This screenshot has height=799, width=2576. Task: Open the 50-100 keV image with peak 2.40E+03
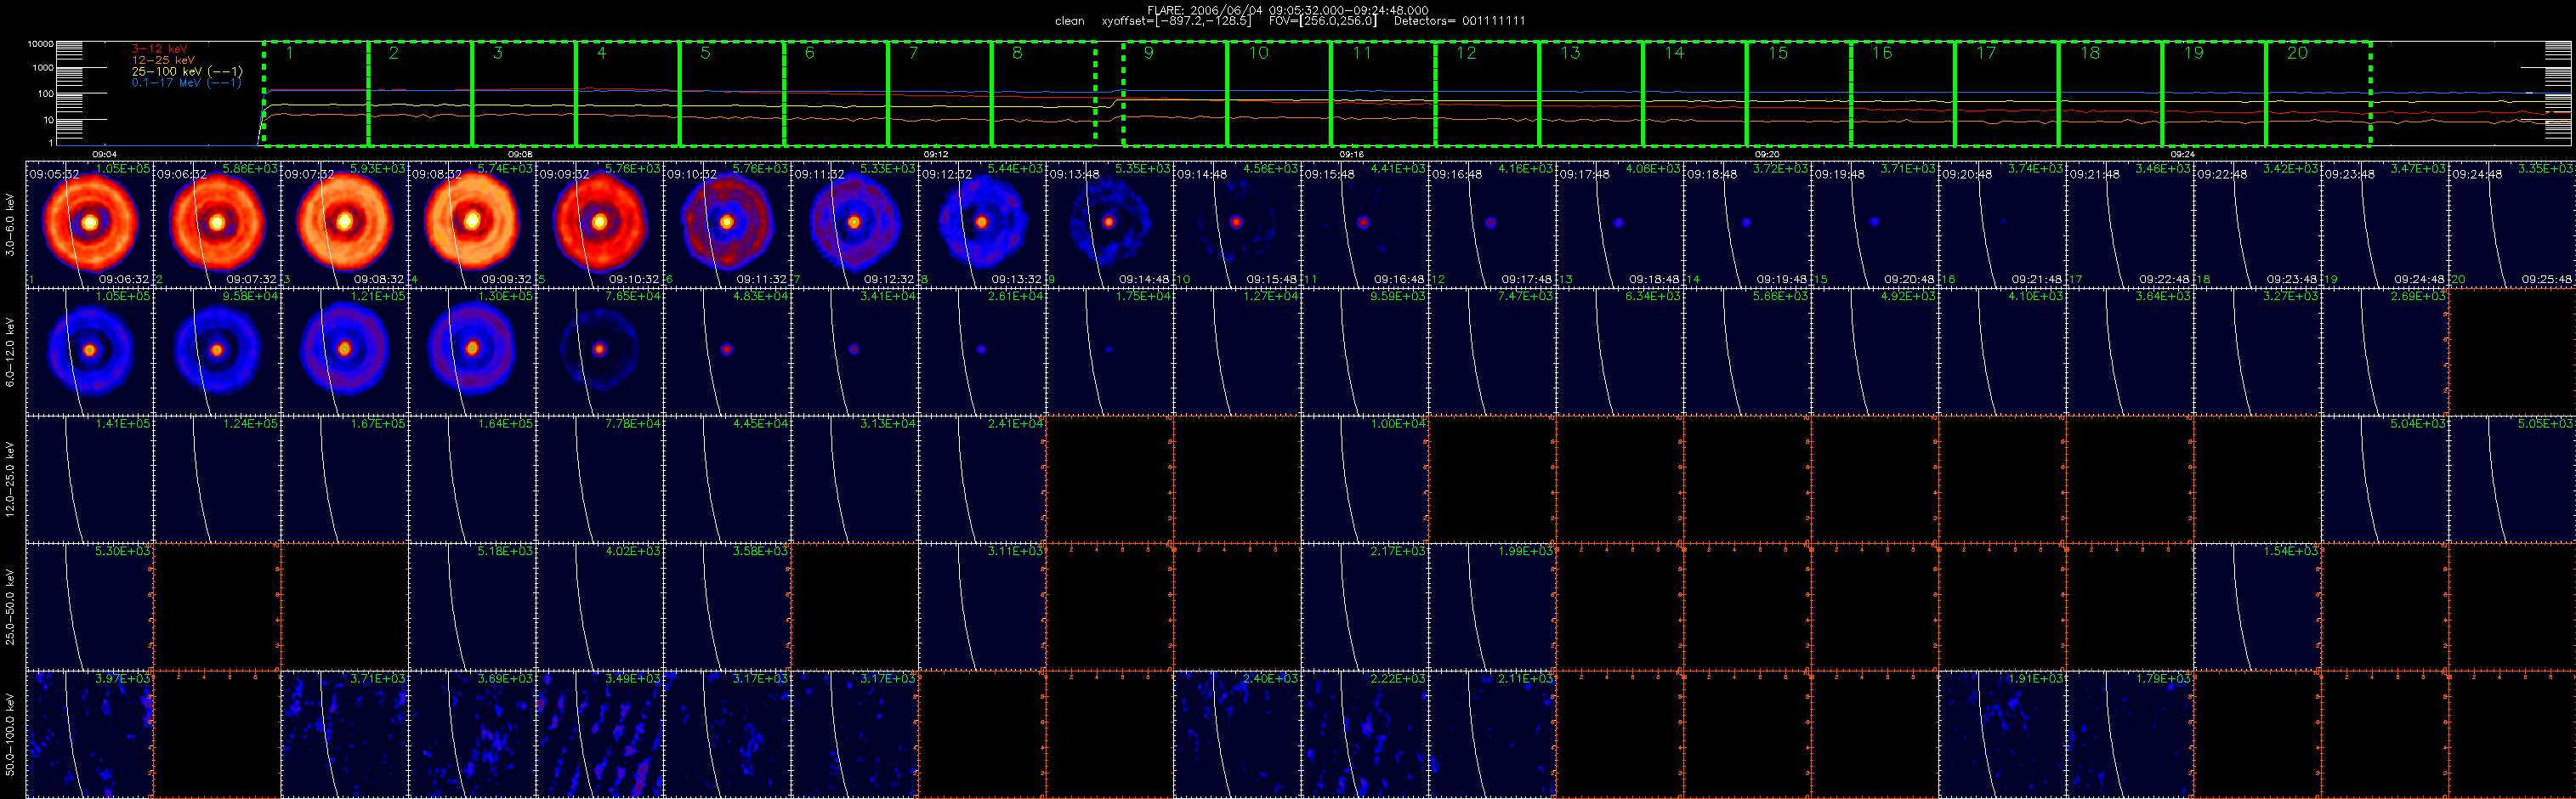[1237, 734]
